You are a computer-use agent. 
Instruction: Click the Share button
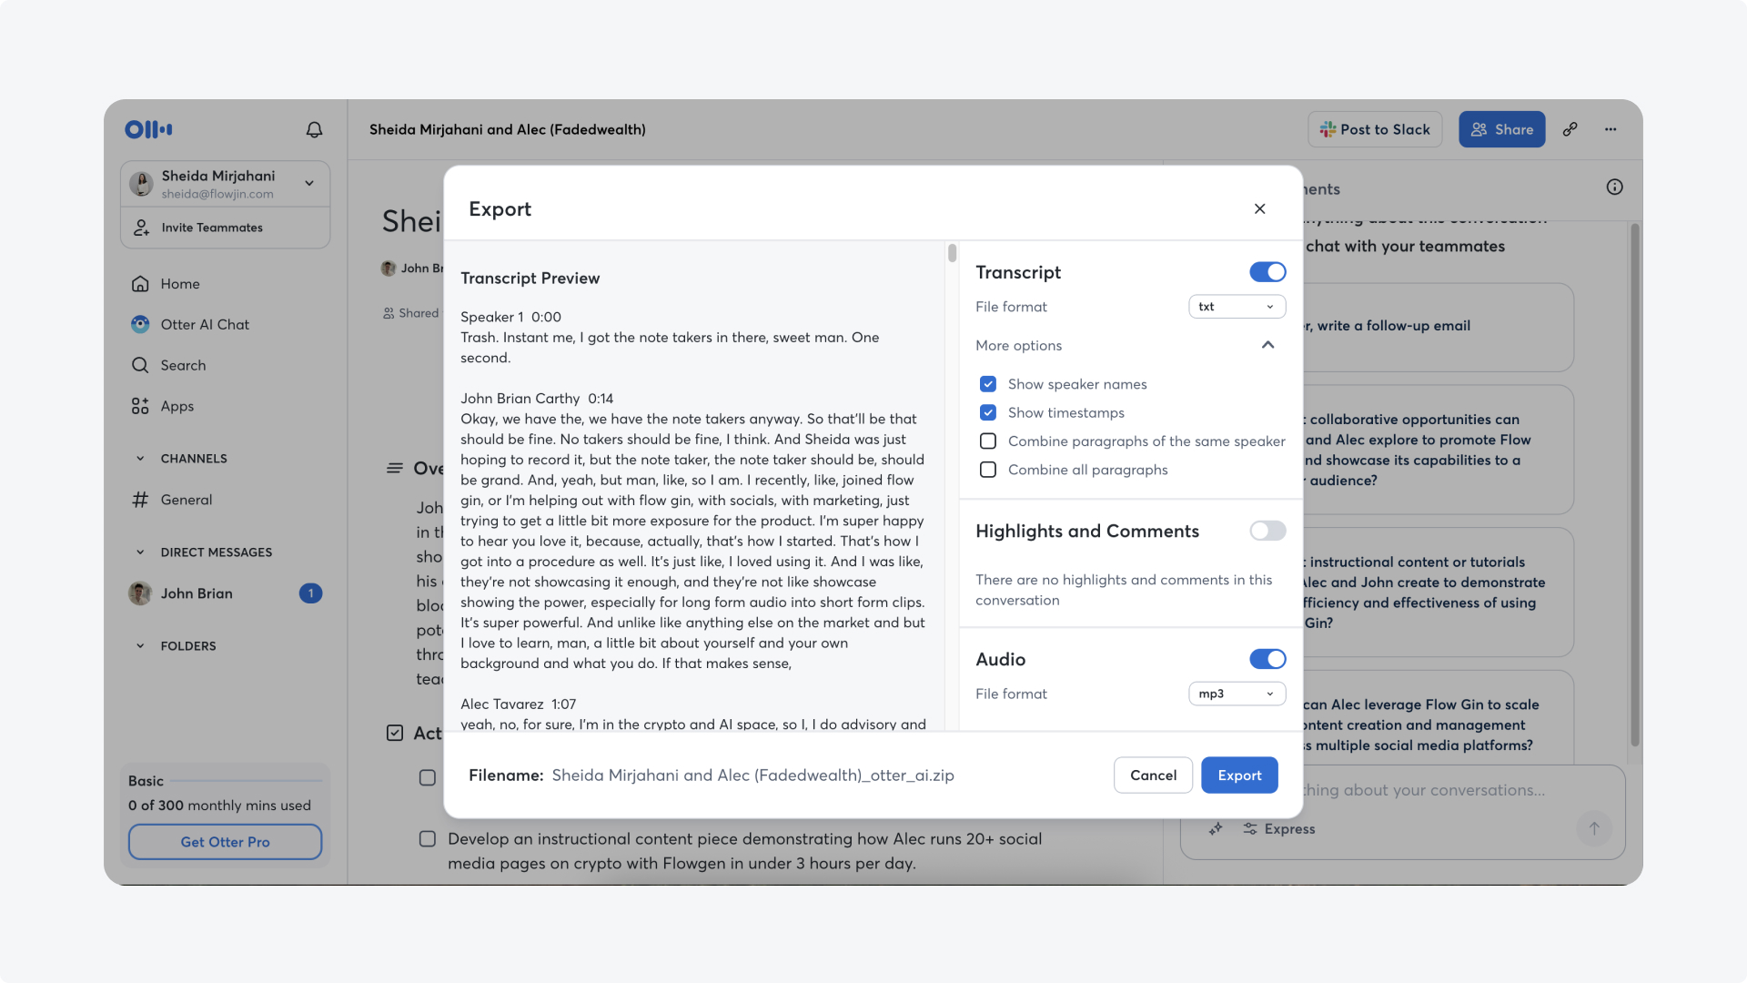click(1502, 129)
